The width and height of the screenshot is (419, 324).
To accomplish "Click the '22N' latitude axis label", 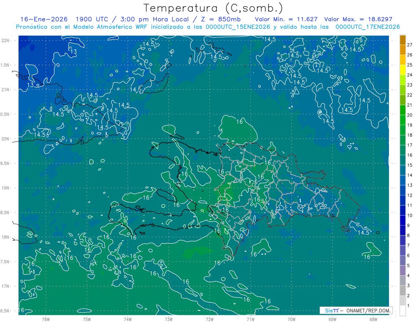I will (6, 41).
